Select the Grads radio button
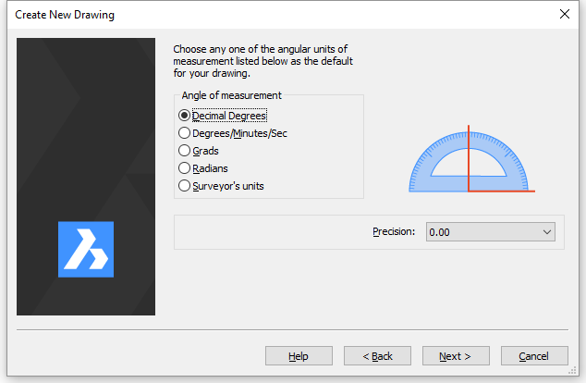Image resolution: width=586 pixels, height=383 pixels. pyautogui.click(x=199, y=151)
